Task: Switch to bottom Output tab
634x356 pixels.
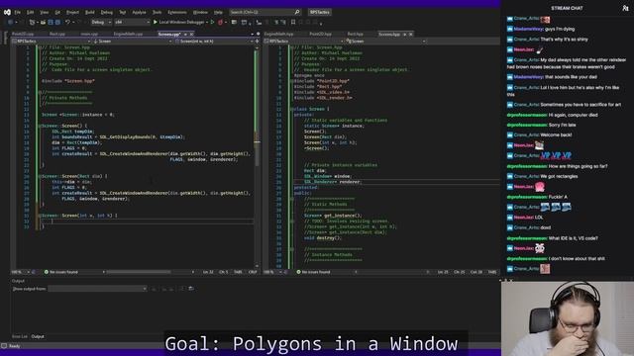Action: [x=38, y=336]
